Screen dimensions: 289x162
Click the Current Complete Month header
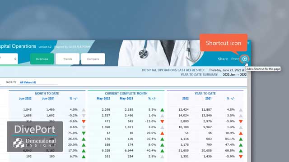pos(126,94)
